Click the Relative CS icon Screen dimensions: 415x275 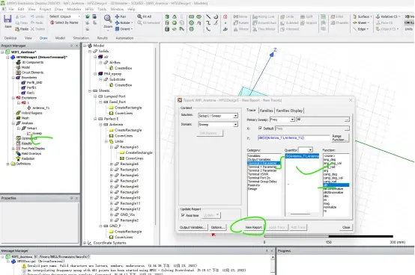(x=378, y=16)
